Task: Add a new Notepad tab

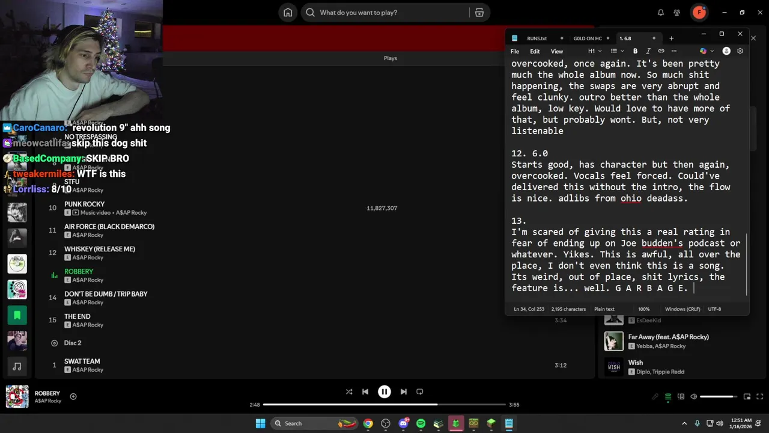Action: pos(672,38)
